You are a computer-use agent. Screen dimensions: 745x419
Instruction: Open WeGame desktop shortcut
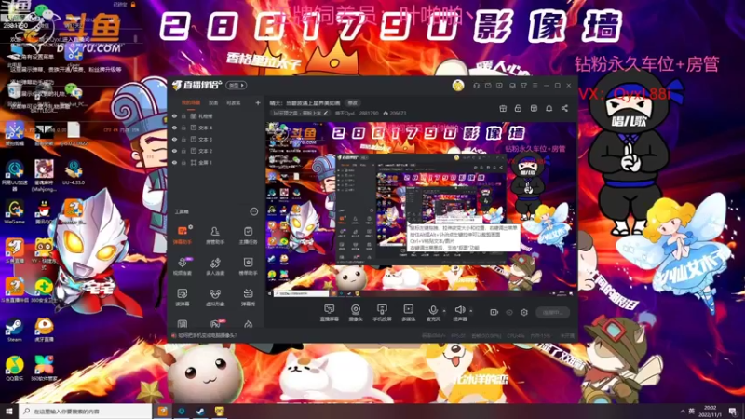pos(14,212)
